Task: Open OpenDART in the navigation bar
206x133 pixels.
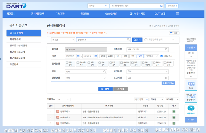Action: [111, 14]
